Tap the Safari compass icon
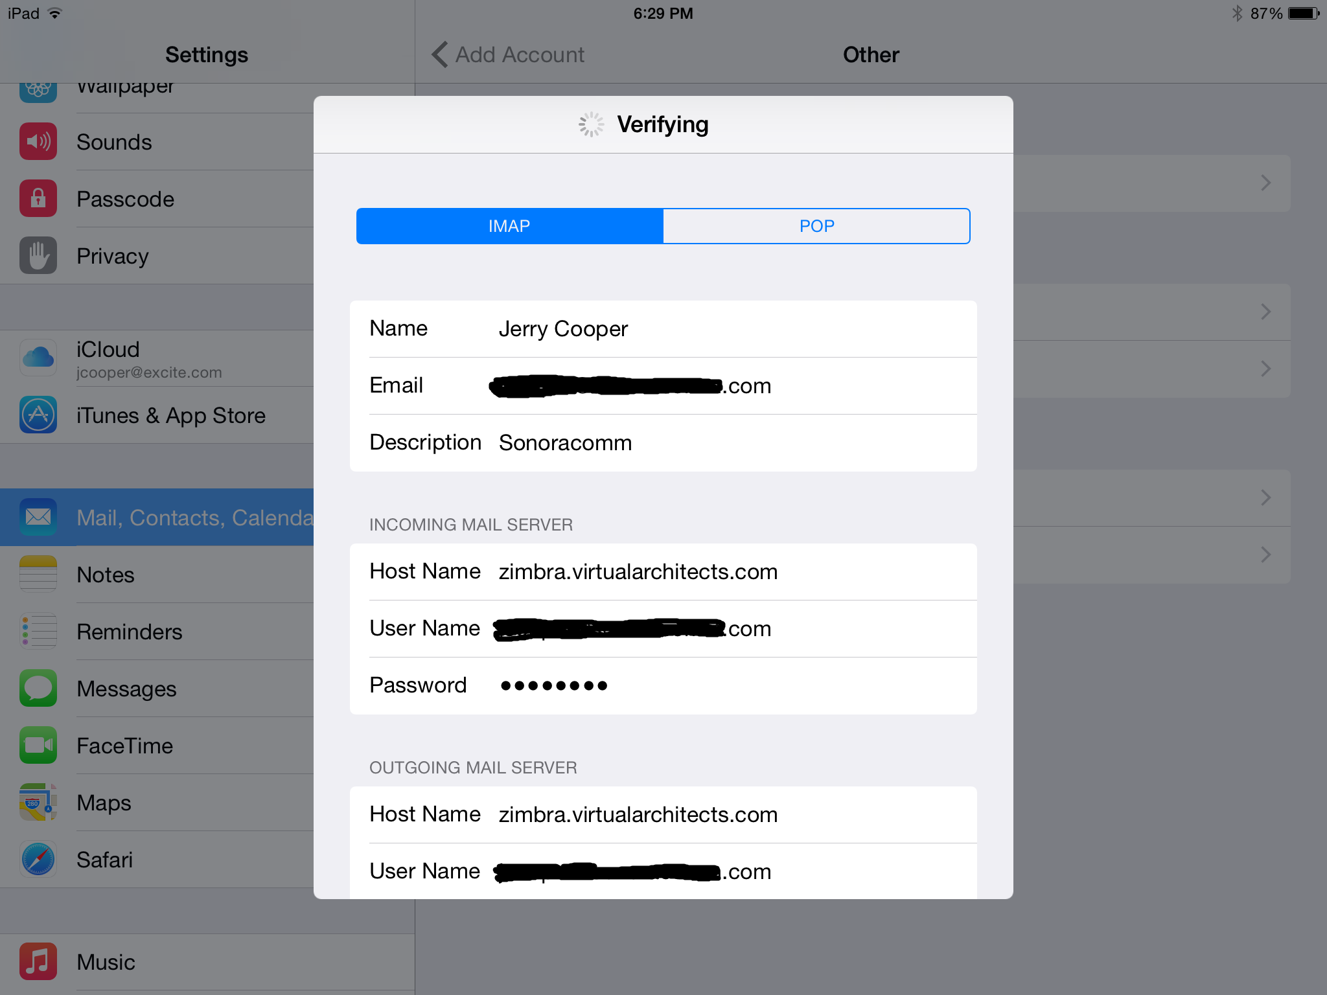Viewport: 1327px width, 995px height. click(38, 859)
